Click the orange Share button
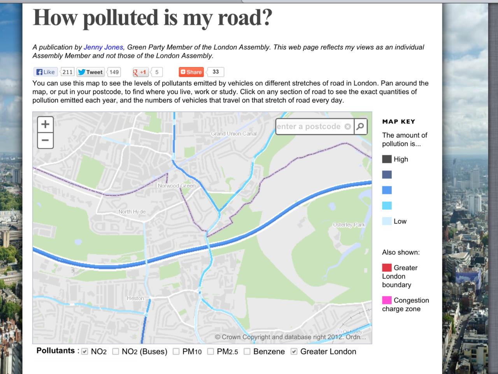 pyautogui.click(x=191, y=72)
